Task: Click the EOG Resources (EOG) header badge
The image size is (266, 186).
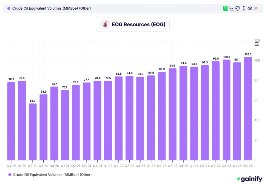Action: pos(133,24)
